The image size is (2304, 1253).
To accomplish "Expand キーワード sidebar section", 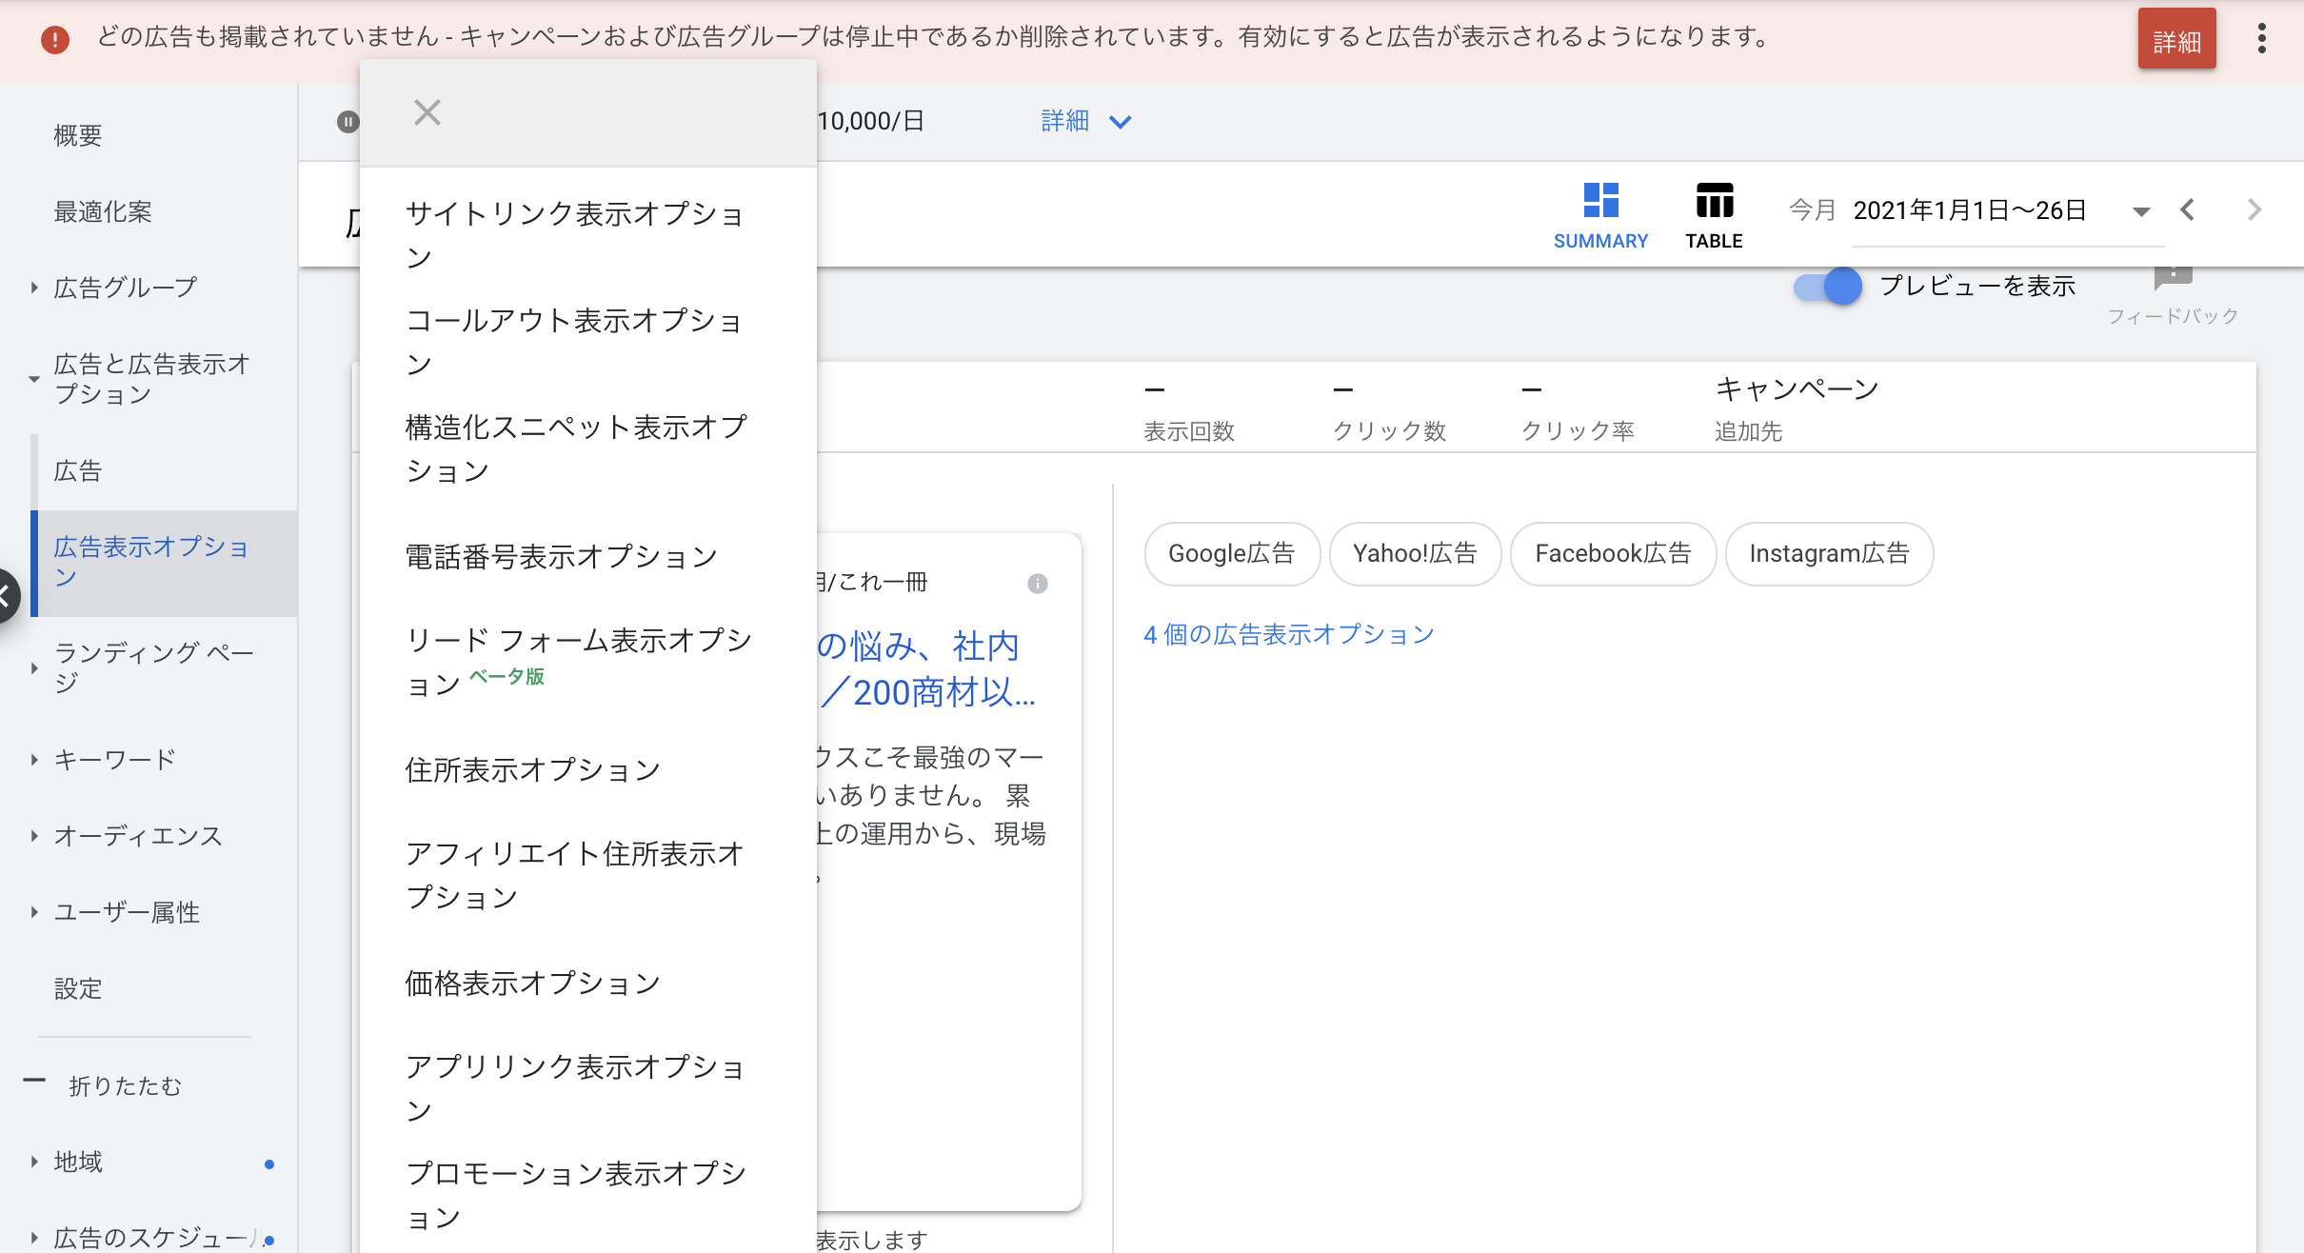I will (34, 760).
